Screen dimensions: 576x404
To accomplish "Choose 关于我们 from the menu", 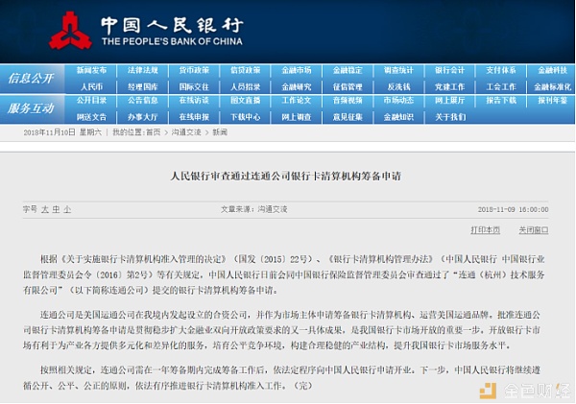I will click(x=449, y=117).
